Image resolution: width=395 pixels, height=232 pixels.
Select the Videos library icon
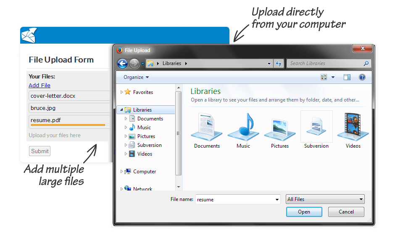tap(353, 127)
